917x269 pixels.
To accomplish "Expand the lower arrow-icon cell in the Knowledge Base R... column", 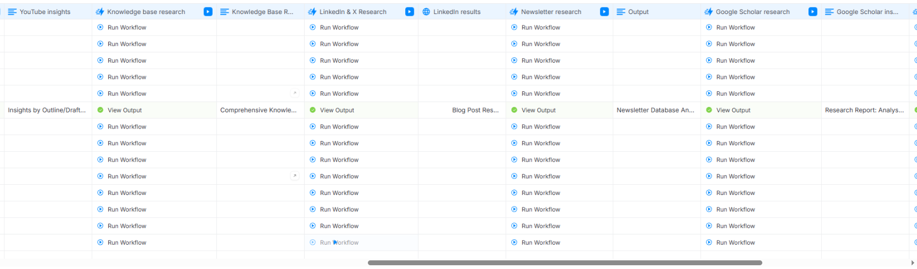I will click(x=295, y=176).
